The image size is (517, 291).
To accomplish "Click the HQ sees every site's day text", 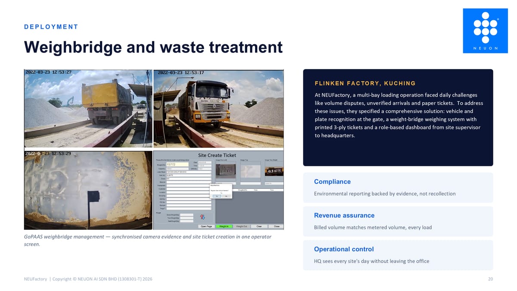I will 371,261.
